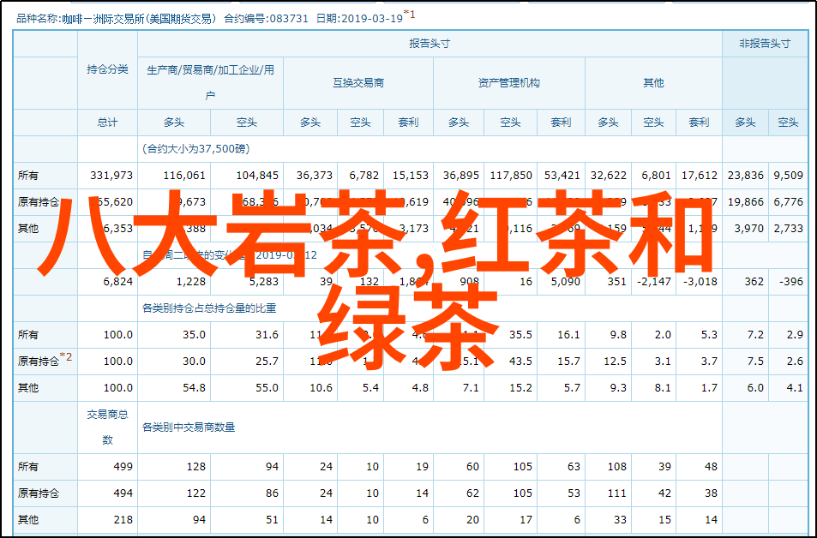Select the cell showing 116,061
817x538 pixels.
click(x=184, y=176)
